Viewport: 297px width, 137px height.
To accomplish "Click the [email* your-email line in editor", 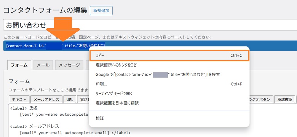I will point(75,133).
